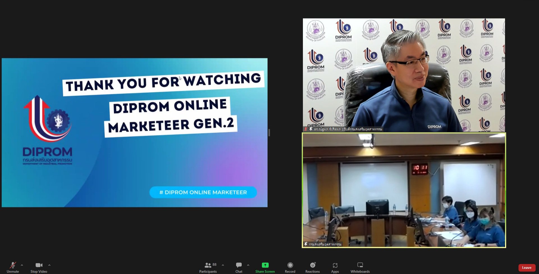Click 'THANK YOU FOR WATCHING' slide text
The width and height of the screenshot is (539, 274).
(x=163, y=83)
